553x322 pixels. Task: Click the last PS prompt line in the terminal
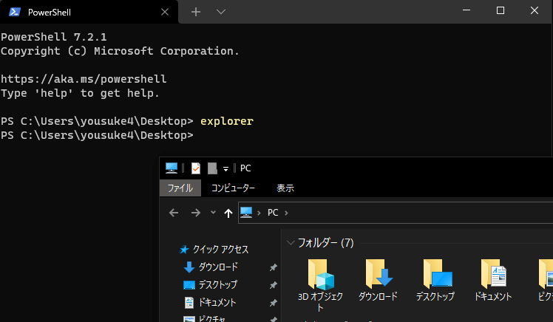(x=97, y=135)
